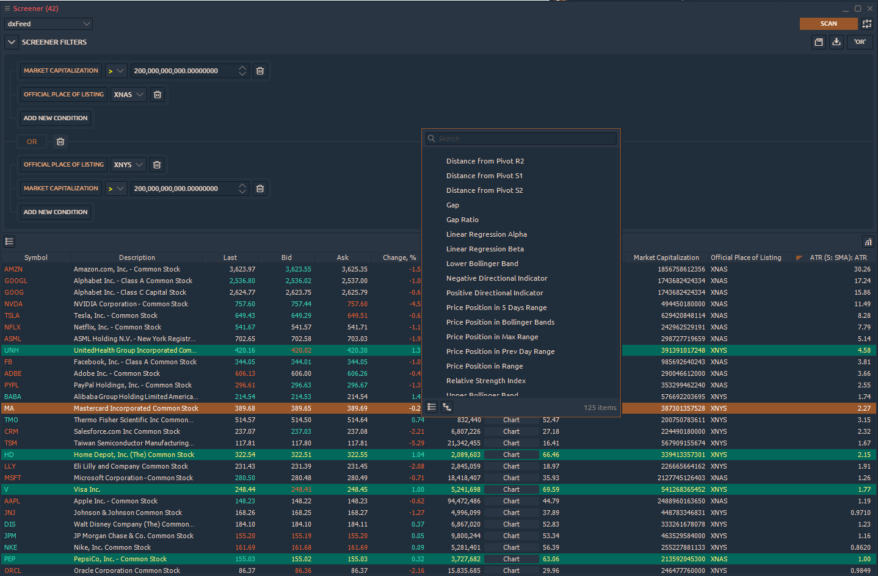Viewport: 878px width, 576px height.
Task: Click first ADD NEW CONDITION button
Action: pyautogui.click(x=56, y=118)
